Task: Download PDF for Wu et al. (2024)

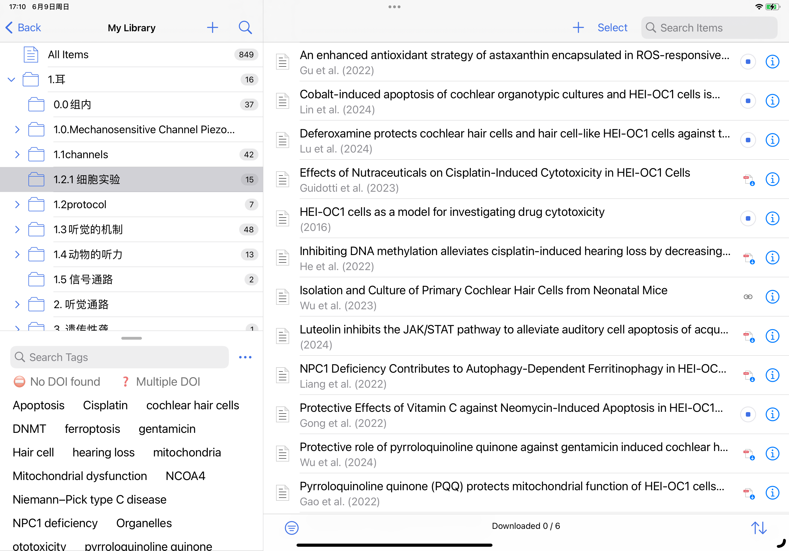Action: tap(749, 454)
